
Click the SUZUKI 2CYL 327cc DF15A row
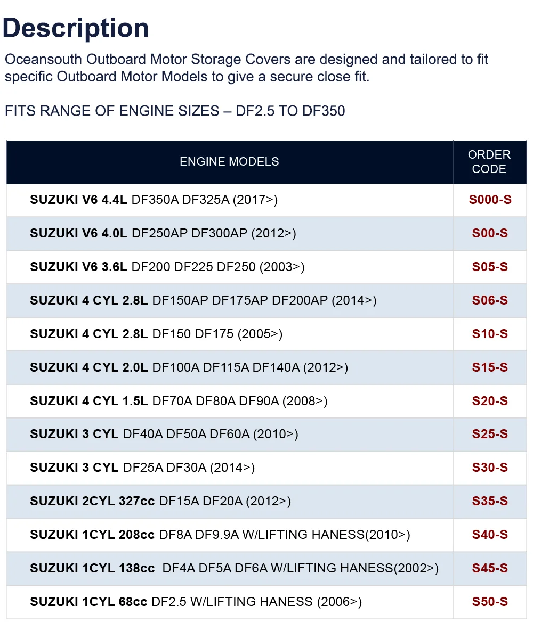click(x=160, y=501)
